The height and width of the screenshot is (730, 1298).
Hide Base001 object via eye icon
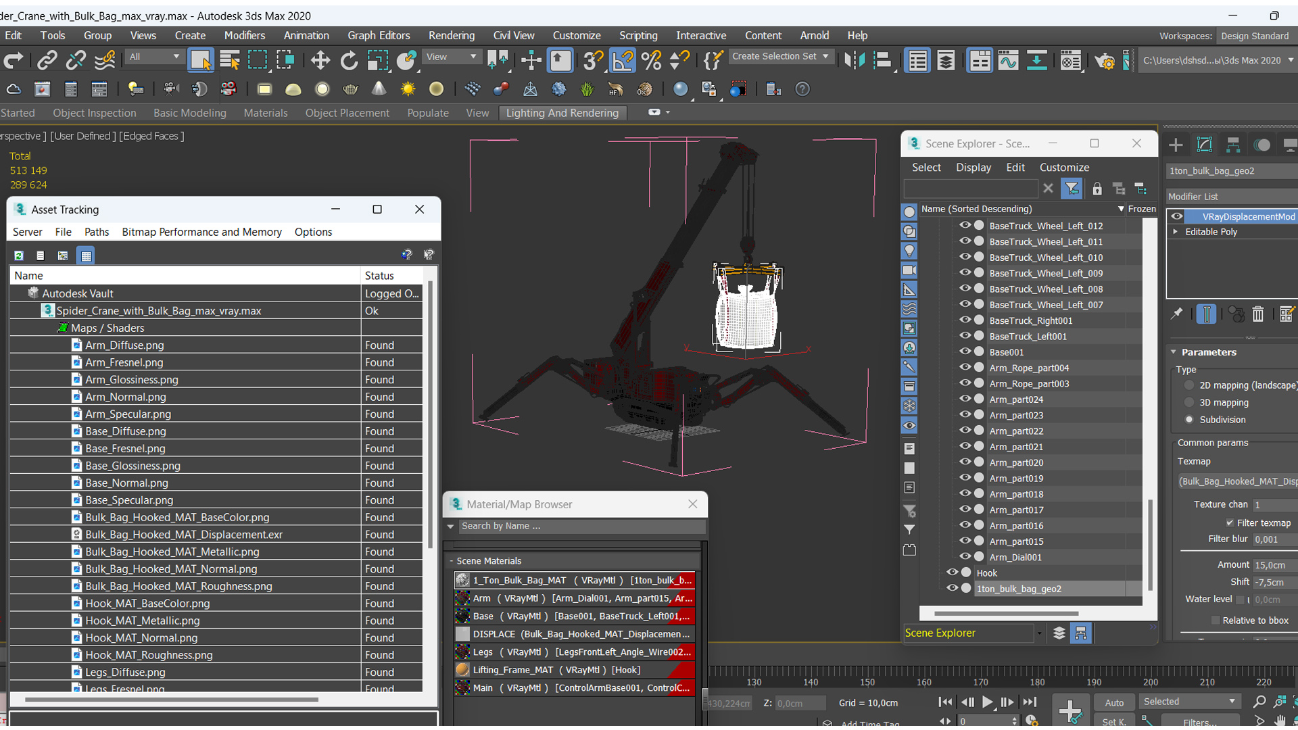coord(965,351)
